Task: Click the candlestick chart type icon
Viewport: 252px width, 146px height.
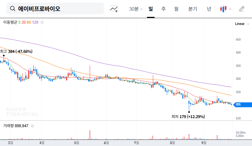Action: [223, 9]
